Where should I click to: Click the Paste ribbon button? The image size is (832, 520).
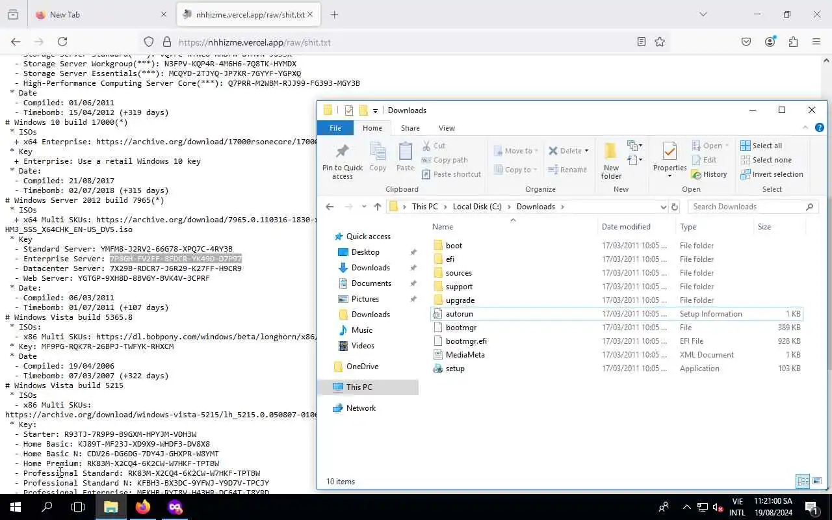[x=405, y=157]
